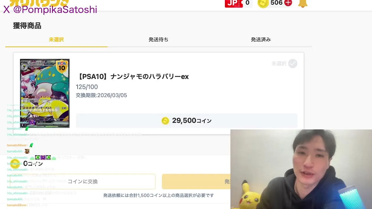Viewport: 372px width, 209px height.
Task: Click the red JP ticket icon
Action: [x=234, y=3]
